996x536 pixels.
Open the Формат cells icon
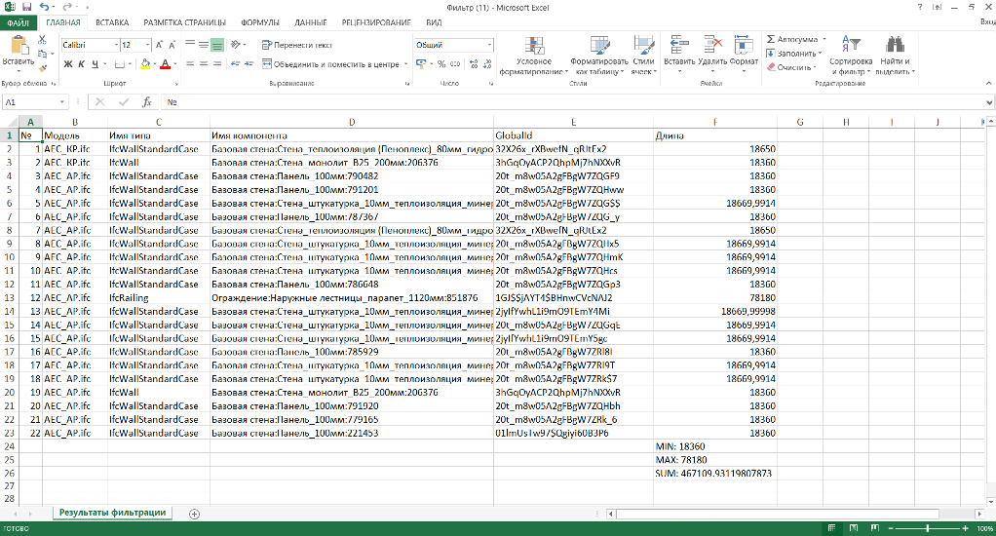(x=744, y=45)
